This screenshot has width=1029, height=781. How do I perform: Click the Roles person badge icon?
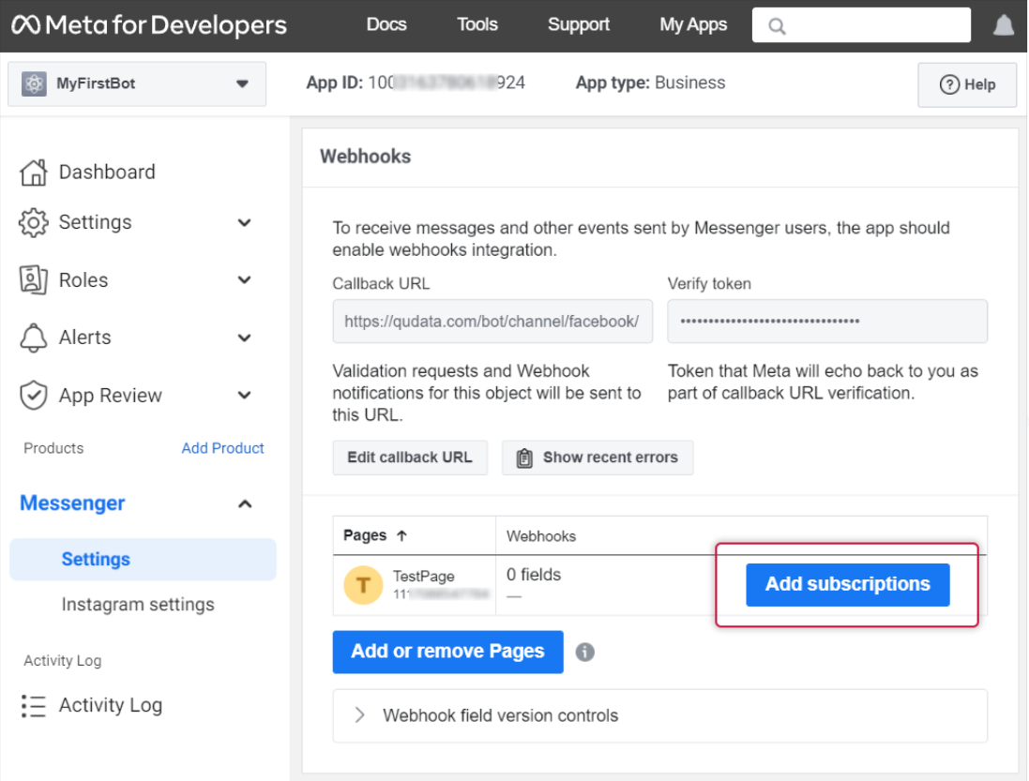pyautogui.click(x=33, y=280)
